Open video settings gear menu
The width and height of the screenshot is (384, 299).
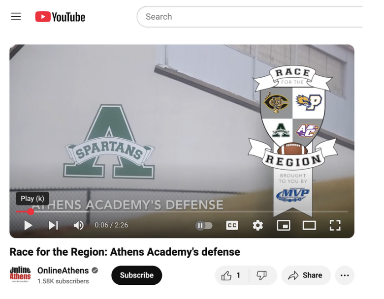point(257,225)
